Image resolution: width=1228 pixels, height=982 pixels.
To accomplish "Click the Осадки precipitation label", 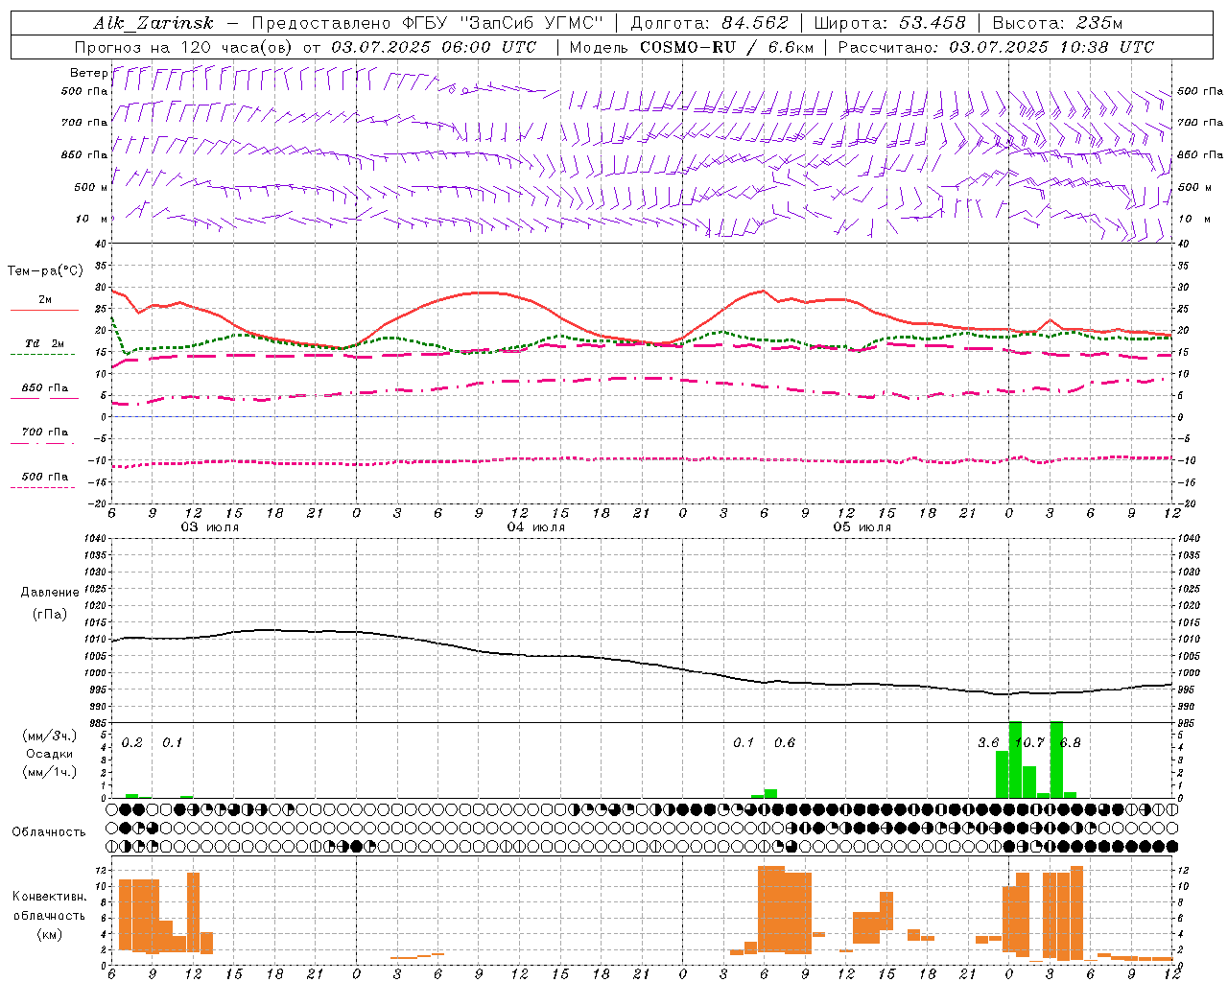I will click(x=49, y=754).
